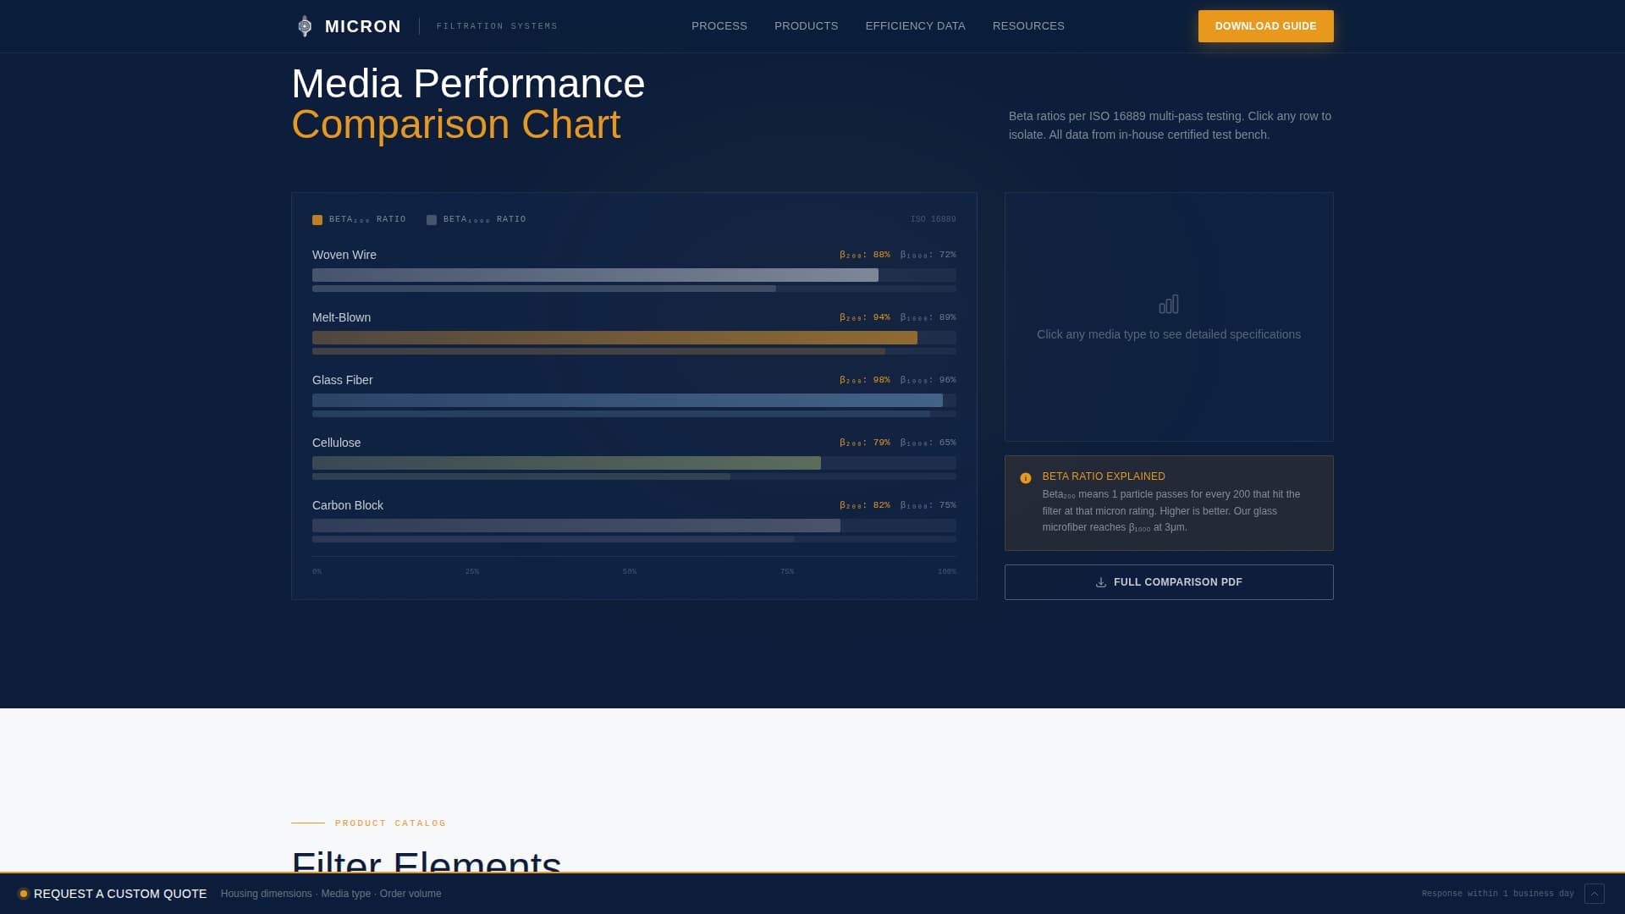Select the EFFICIENCY DATA navigation link
The width and height of the screenshot is (1625, 914).
[915, 25]
